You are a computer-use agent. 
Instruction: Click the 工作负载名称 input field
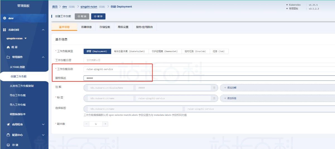click(209, 69)
